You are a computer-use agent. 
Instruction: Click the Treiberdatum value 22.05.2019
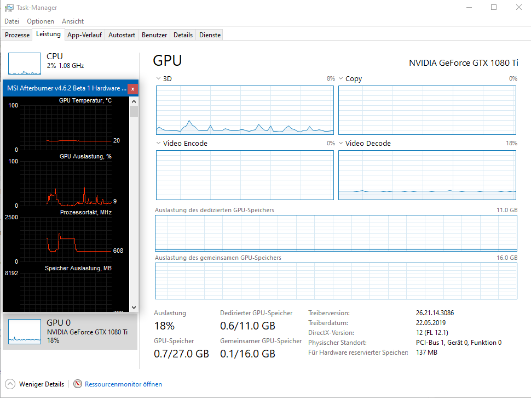[431, 323]
